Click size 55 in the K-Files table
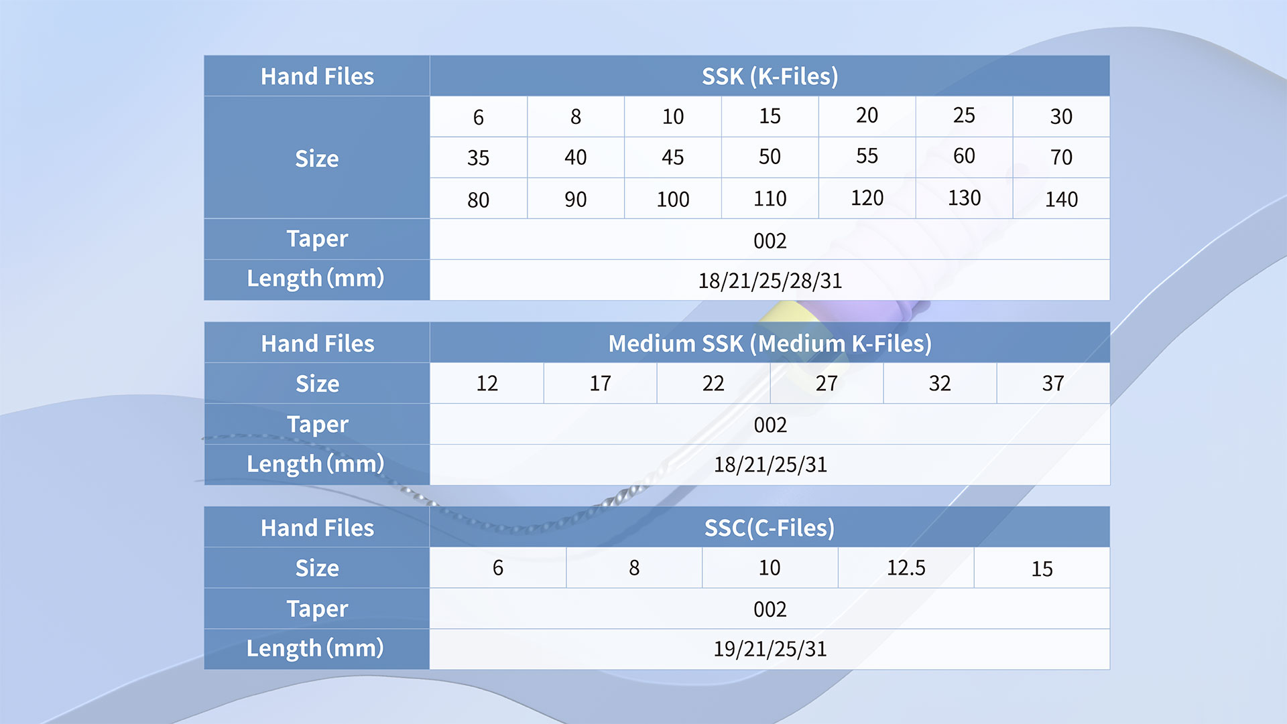 pos(867,157)
